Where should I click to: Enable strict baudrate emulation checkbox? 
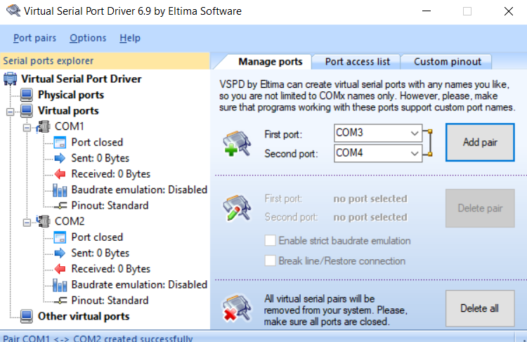(x=271, y=241)
